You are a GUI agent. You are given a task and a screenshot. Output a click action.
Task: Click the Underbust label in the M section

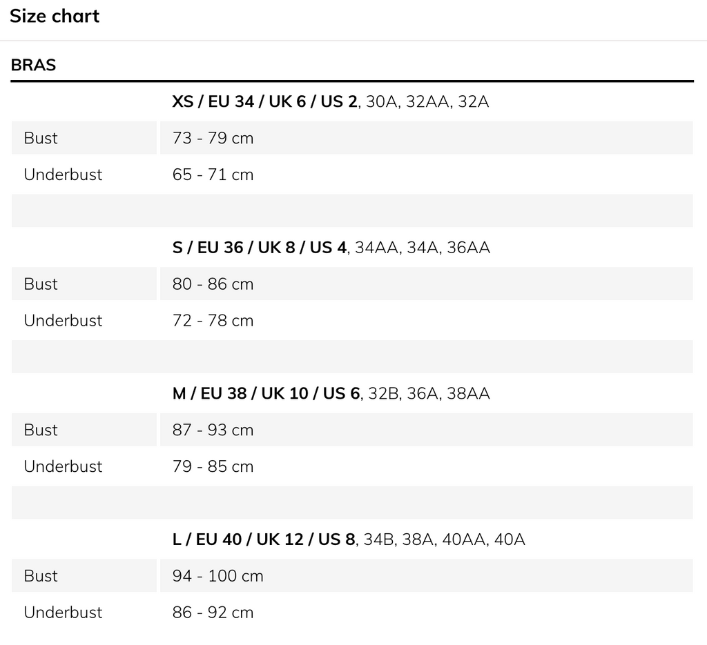(x=63, y=467)
